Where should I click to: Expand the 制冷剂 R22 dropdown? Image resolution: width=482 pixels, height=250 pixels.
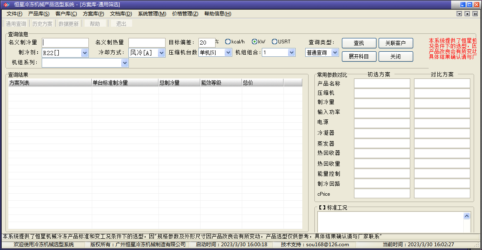point(85,53)
